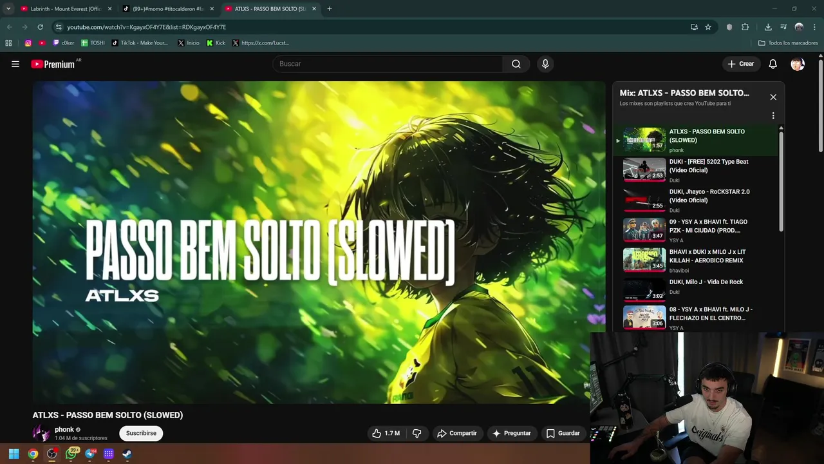Image resolution: width=824 pixels, height=464 pixels.
Task: Open the Windows Start menu
Action: tap(14, 454)
